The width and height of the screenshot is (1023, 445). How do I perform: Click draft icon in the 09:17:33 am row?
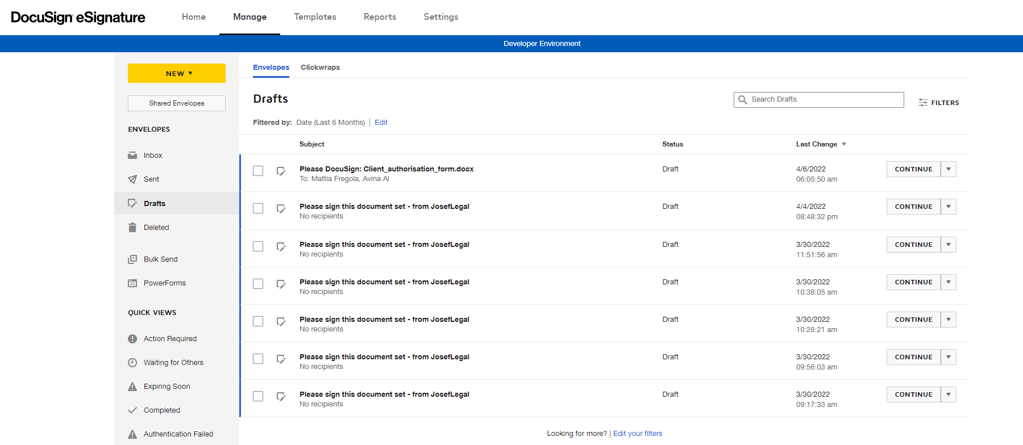pos(281,397)
